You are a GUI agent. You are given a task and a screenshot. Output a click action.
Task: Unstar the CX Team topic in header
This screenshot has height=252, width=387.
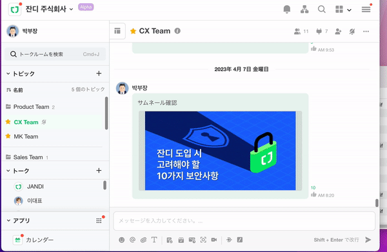click(134, 31)
